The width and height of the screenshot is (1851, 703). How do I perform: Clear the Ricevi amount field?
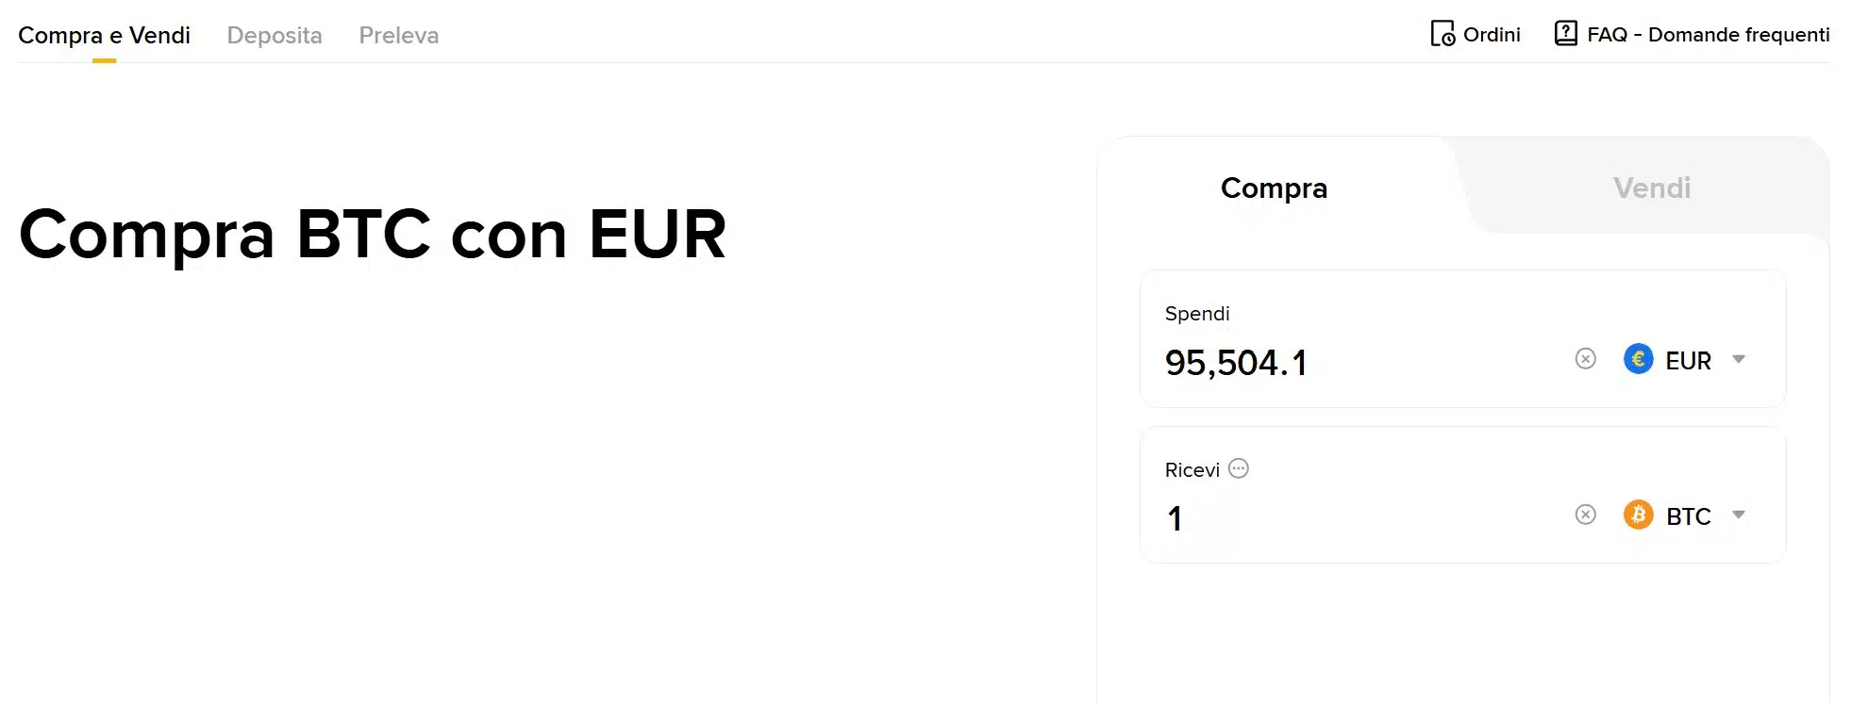pyautogui.click(x=1584, y=515)
